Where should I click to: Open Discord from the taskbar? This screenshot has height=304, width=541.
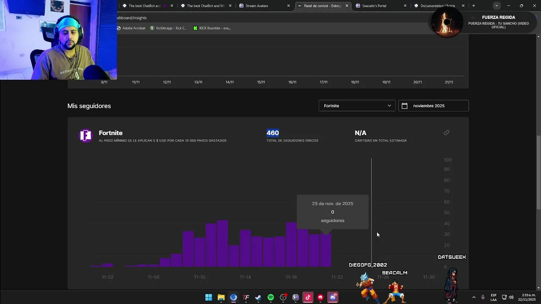pyautogui.click(x=333, y=297)
